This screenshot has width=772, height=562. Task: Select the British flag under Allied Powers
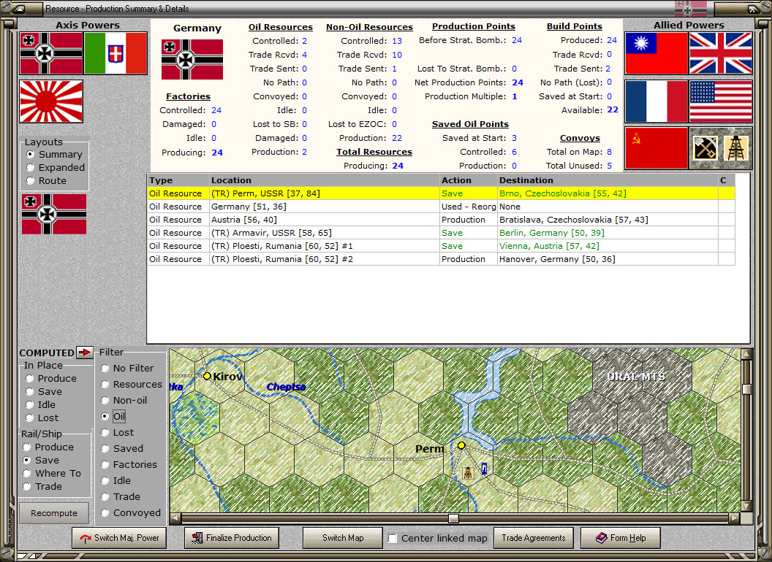click(721, 54)
